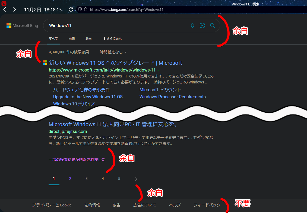Open the tracker shield icon in address bar
The width and height of the screenshot is (307, 214).
[80, 9]
